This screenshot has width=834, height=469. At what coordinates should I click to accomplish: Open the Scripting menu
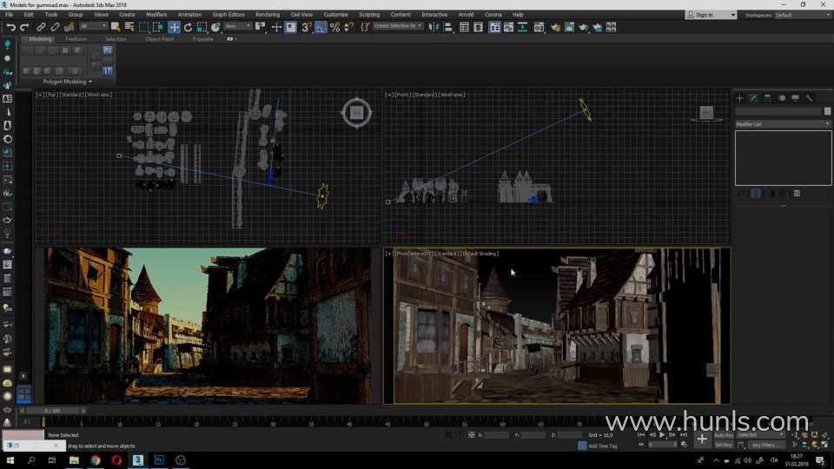369,15
